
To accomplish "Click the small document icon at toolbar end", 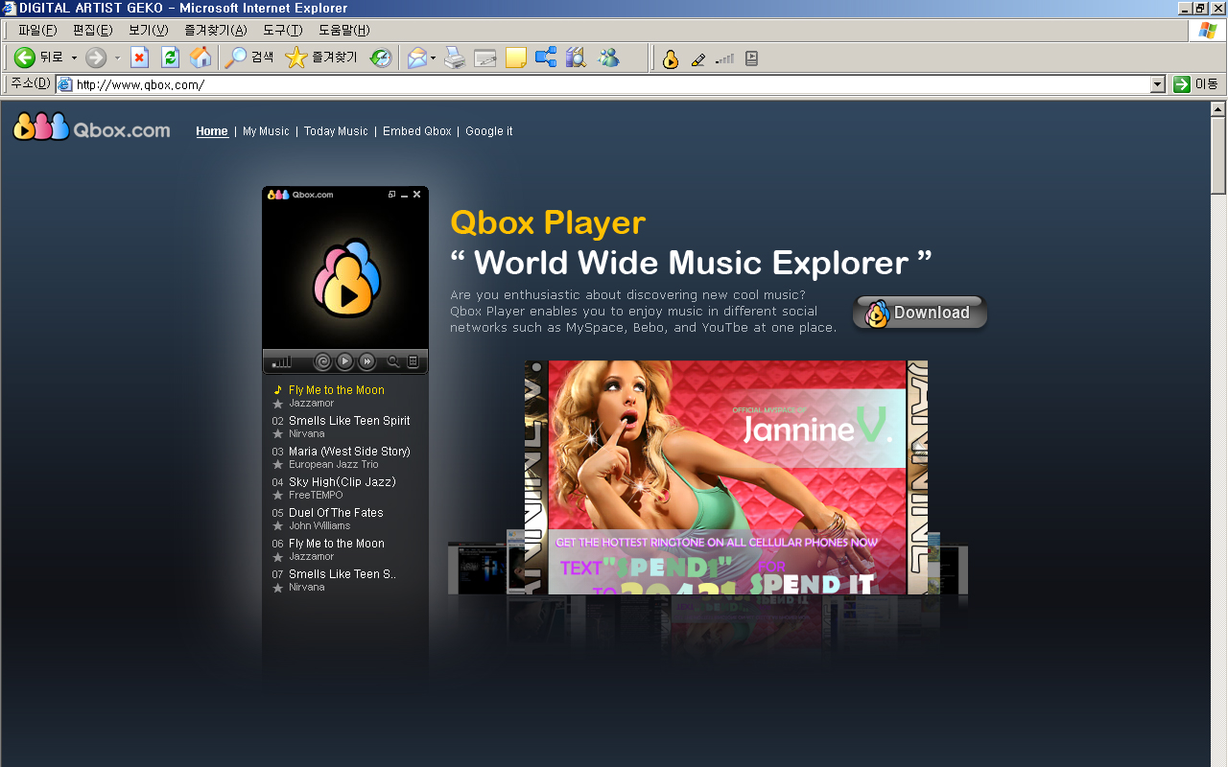I will coord(751,58).
